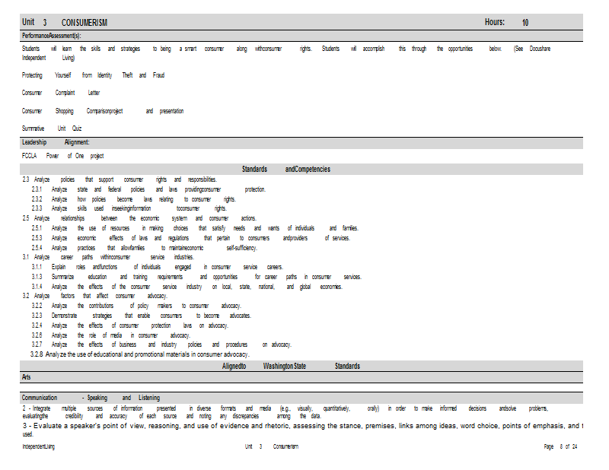Click 'Consumer Shopping Comparison project and presentation' line
The image size is (609, 470).
(x=103, y=111)
